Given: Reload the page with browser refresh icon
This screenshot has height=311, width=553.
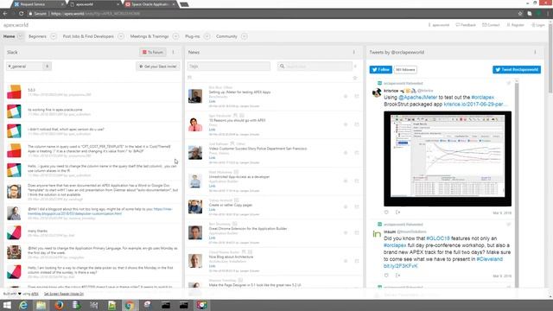Looking at the screenshot, I should 21,14.
